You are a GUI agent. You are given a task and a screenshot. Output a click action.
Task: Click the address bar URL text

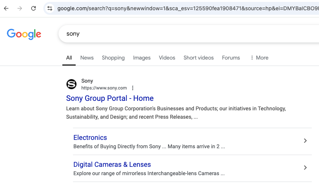[188, 8]
